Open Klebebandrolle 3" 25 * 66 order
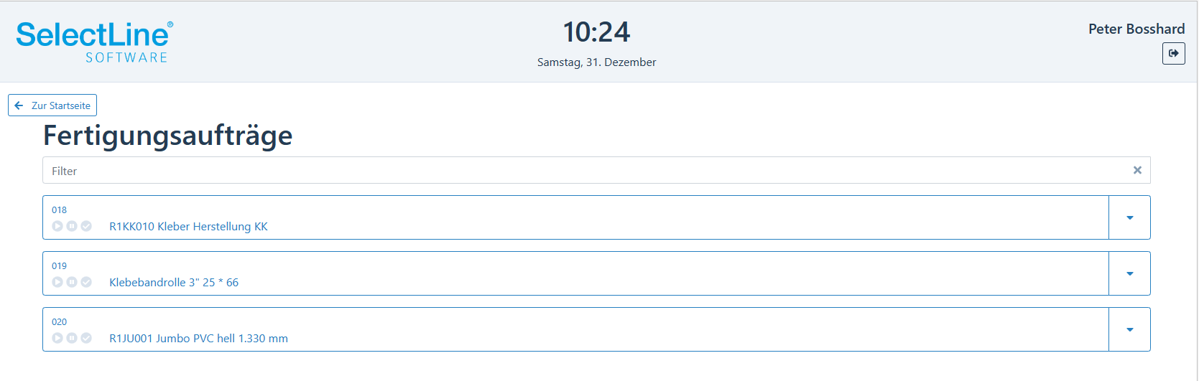The width and height of the screenshot is (1199, 381). point(174,283)
